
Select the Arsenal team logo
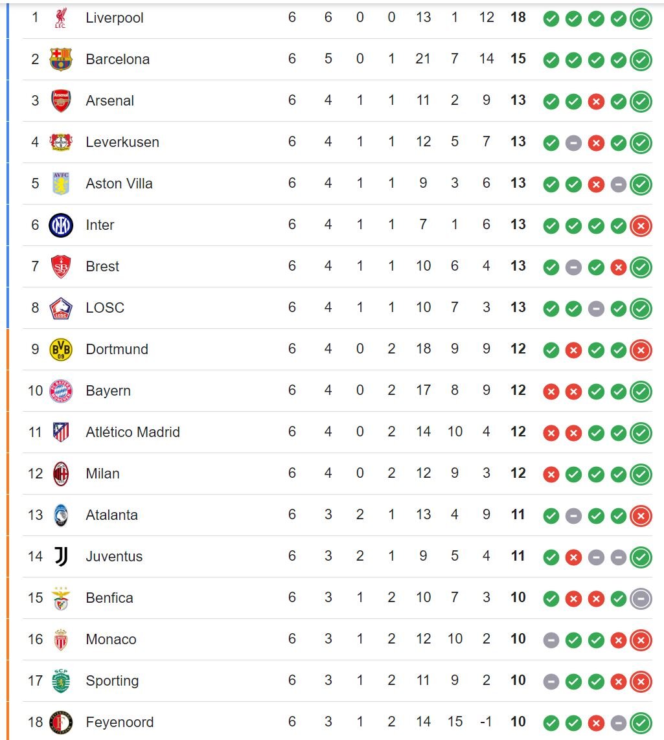pos(61,101)
